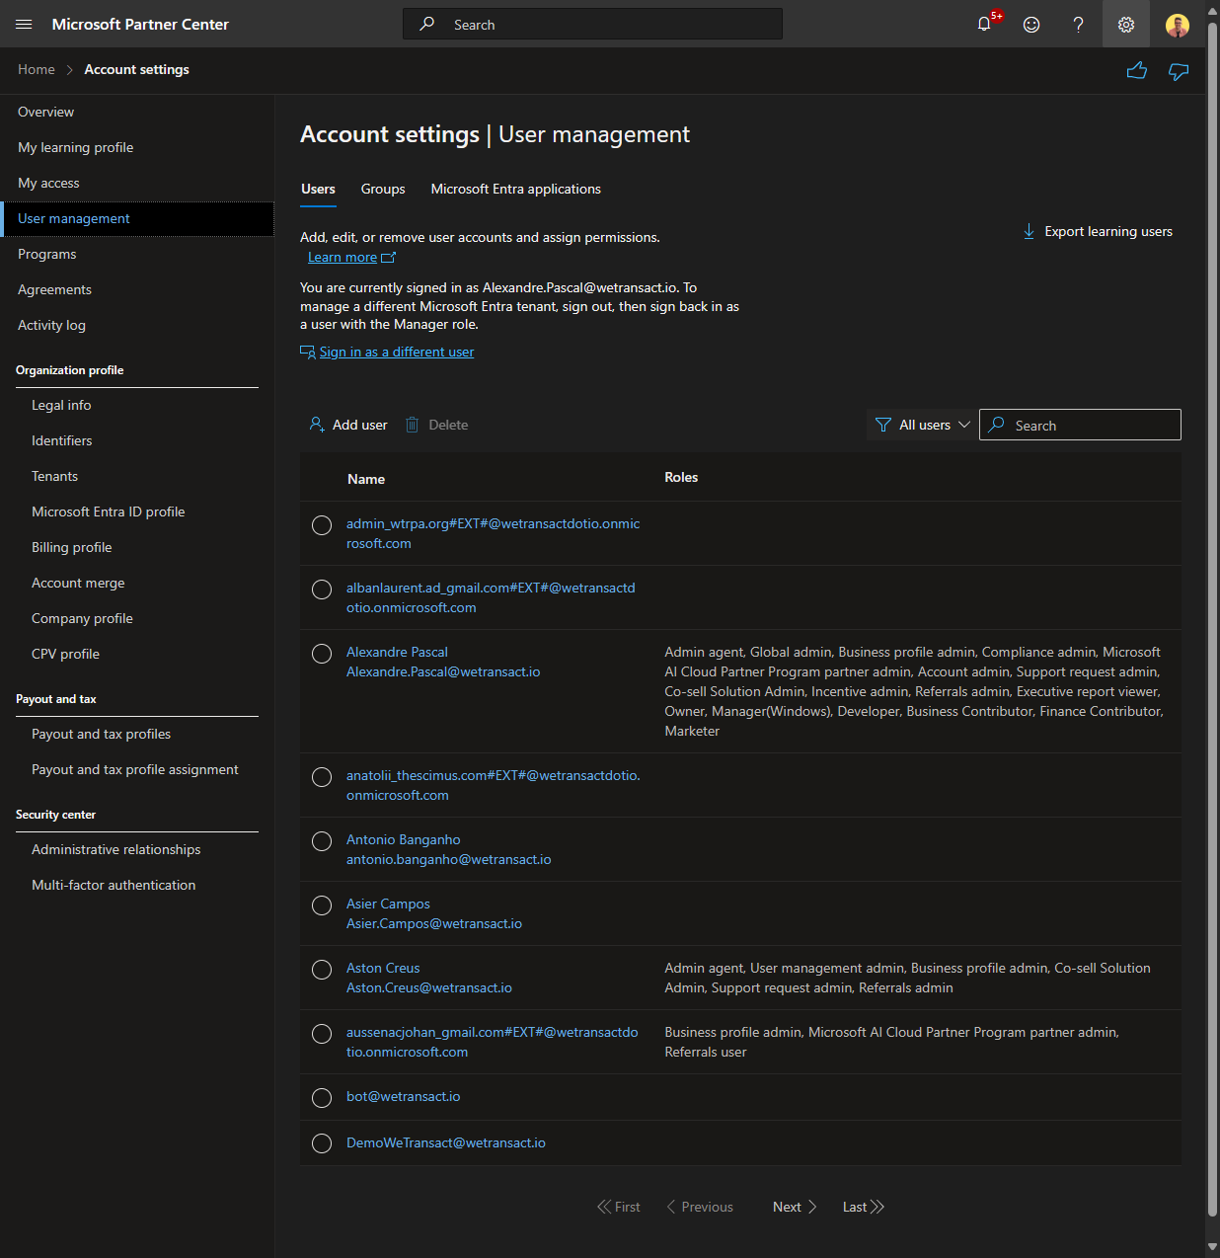Click the thumbs up feedback icon
This screenshot has width=1220, height=1258.
coord(1137,70)
